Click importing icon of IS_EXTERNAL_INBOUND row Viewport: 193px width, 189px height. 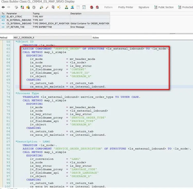pos(3,20)
